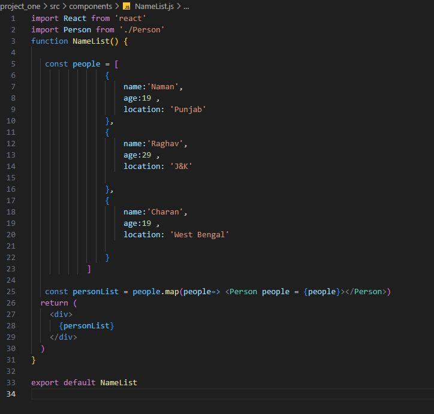Click the 'West Bengal' string value
Viewport: 434px width, 414px height.
[x=200, y=235]
